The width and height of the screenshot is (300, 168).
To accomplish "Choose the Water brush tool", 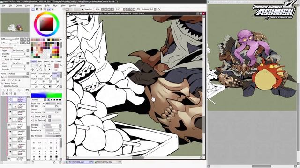I will click(x=56, y=75).
